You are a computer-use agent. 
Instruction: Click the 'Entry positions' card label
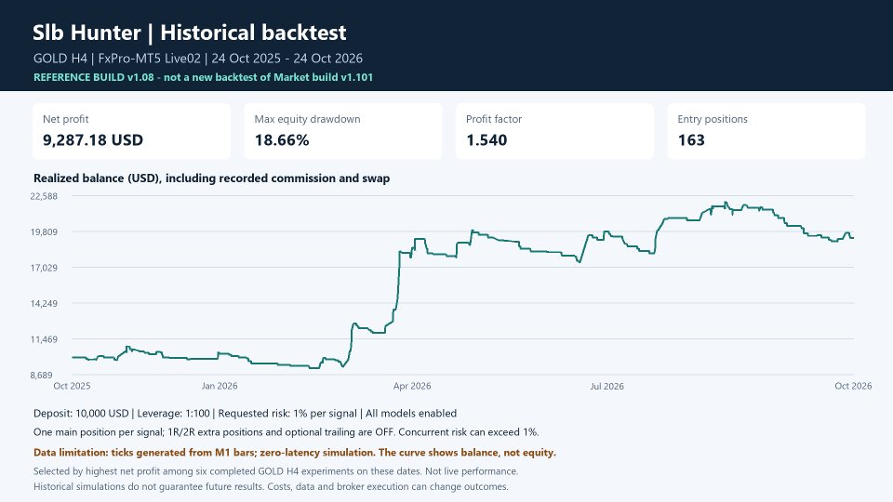click(x=713, y=119)
